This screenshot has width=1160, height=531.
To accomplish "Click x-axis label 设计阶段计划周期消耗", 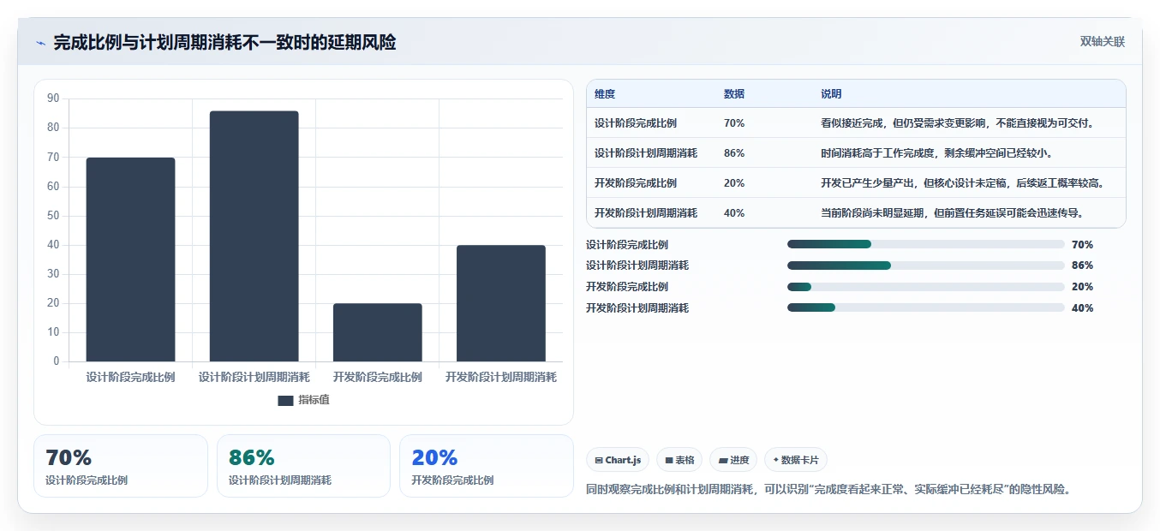I will pos(254,377).
